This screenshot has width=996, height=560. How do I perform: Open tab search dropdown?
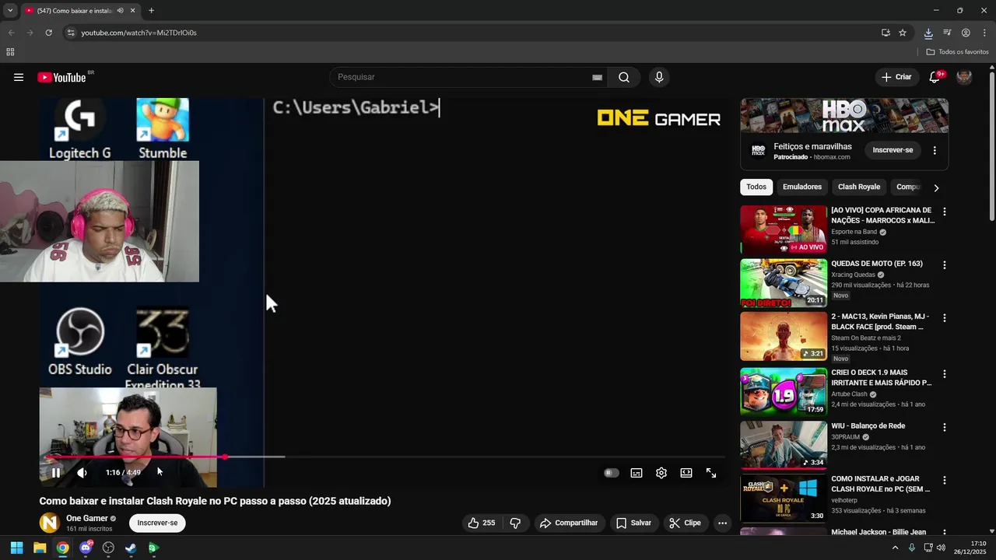10,11
